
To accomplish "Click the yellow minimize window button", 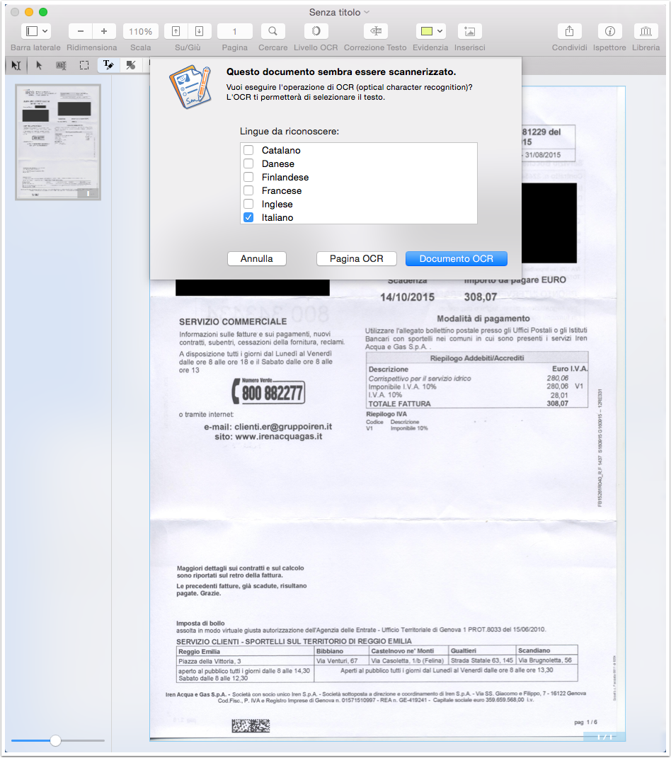I will pyautogui.click(x=29, y=12).
